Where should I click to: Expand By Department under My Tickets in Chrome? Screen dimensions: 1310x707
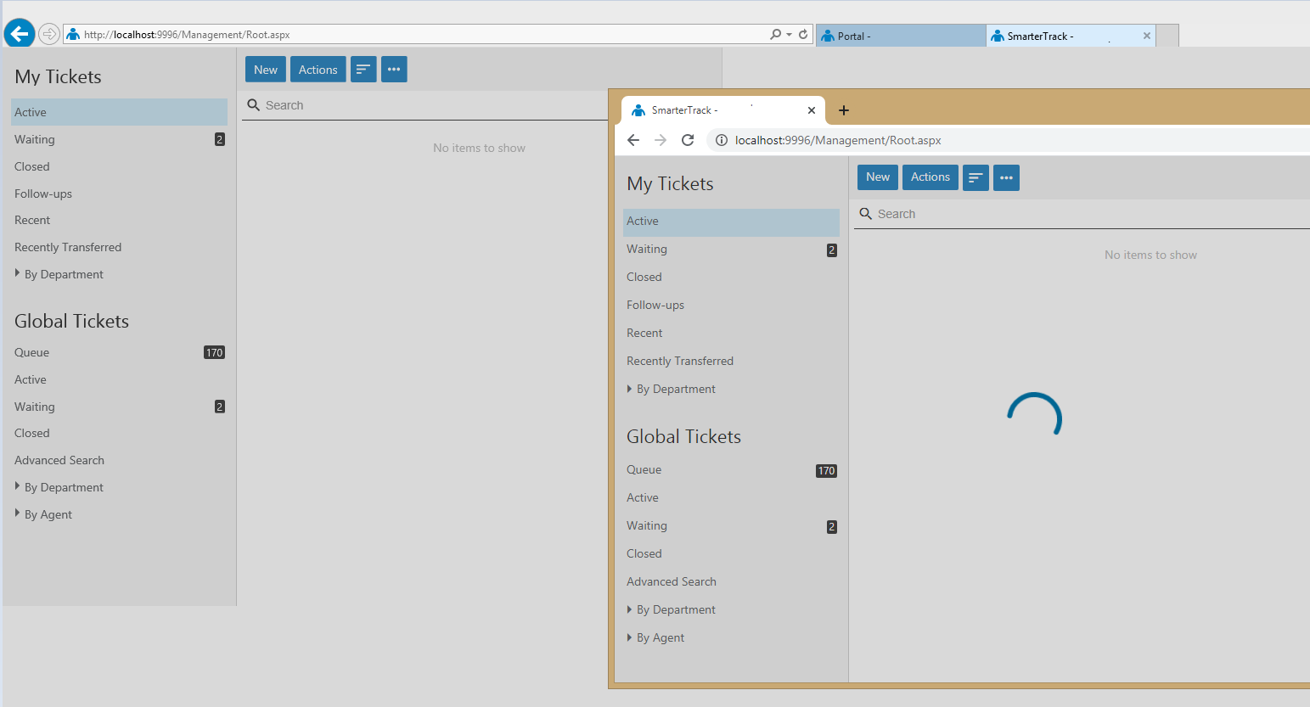coord(676,389)
